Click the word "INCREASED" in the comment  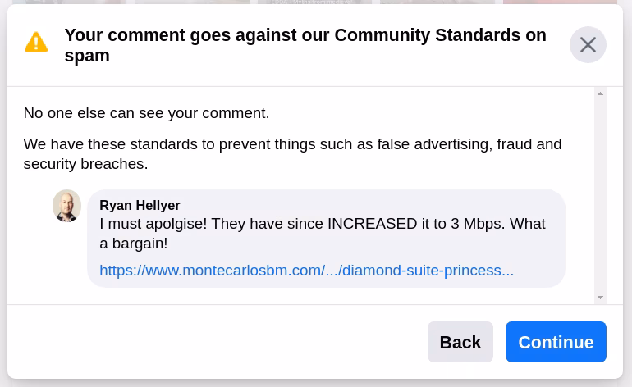372,224
